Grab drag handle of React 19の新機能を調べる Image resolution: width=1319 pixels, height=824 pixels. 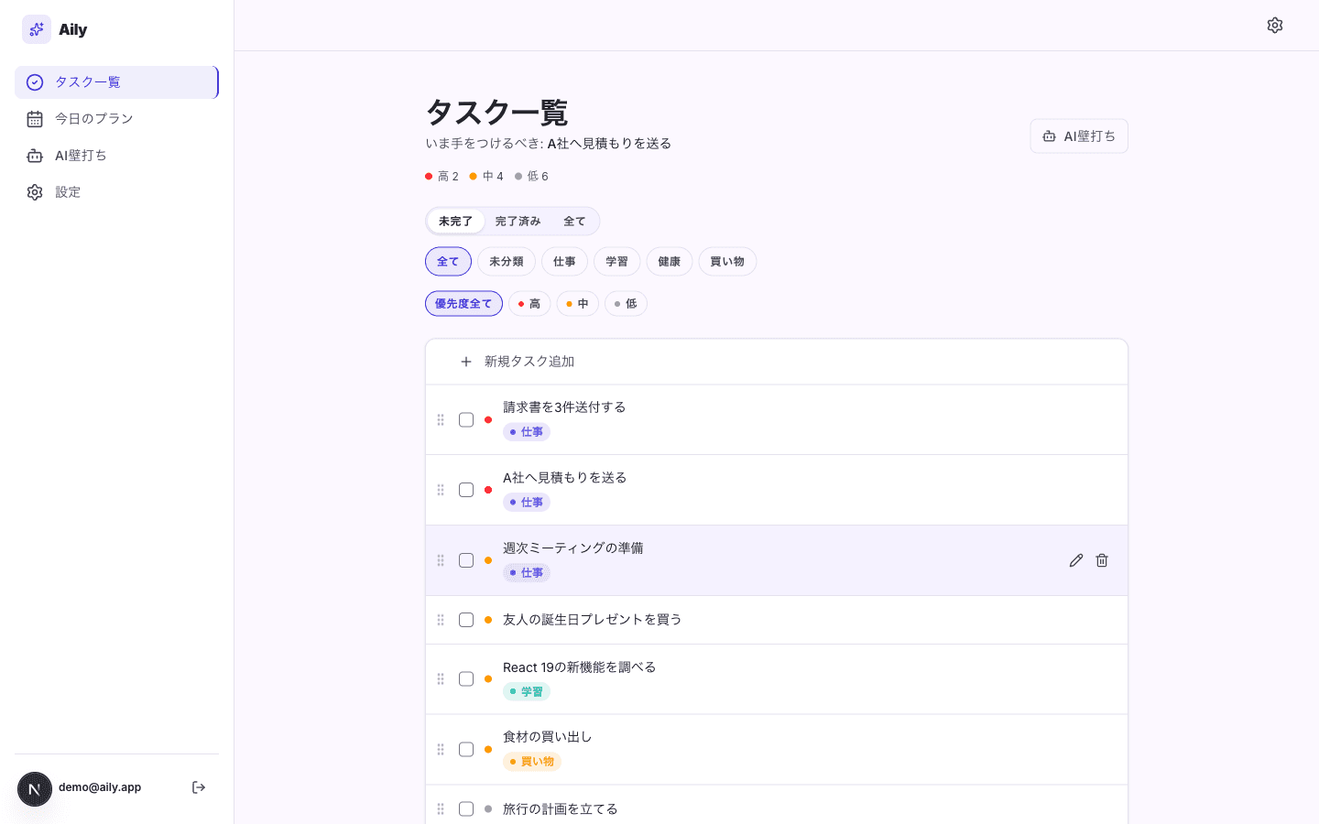pyautogui.click(x=441, y=678)
